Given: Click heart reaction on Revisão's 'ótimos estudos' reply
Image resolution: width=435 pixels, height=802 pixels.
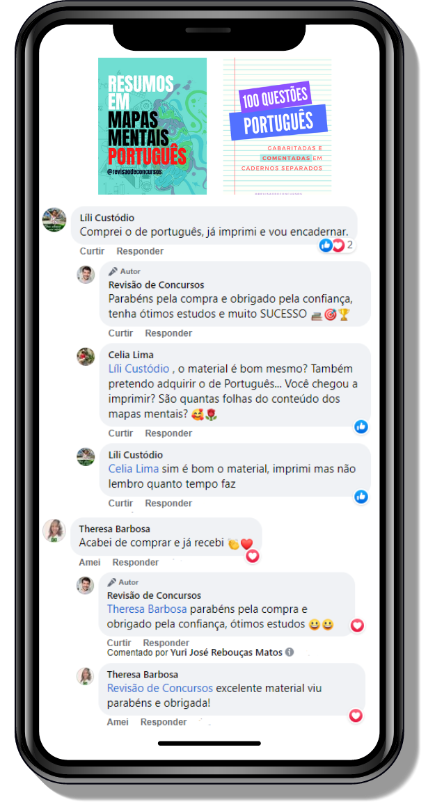Looking at the screenshot, I should tap(356, 625).
